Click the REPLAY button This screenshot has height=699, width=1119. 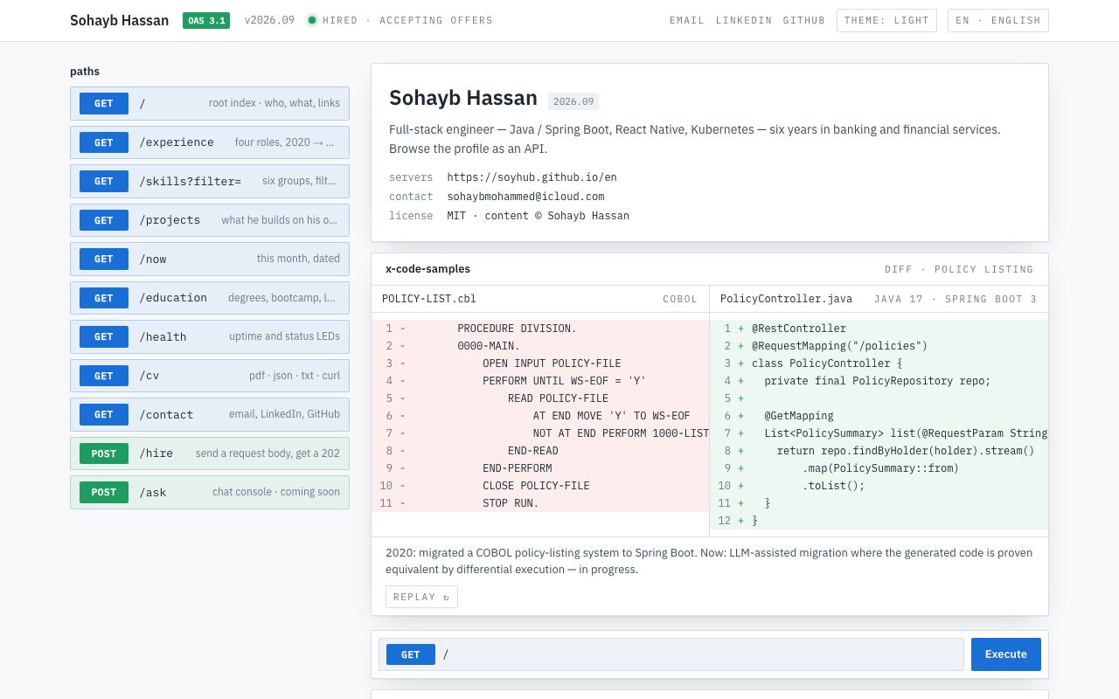pyautogui.click(x=421, y=597)
